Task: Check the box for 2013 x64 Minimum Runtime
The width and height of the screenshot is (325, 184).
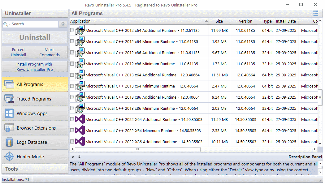Action: pyautogui.click(x=72, y=86)
